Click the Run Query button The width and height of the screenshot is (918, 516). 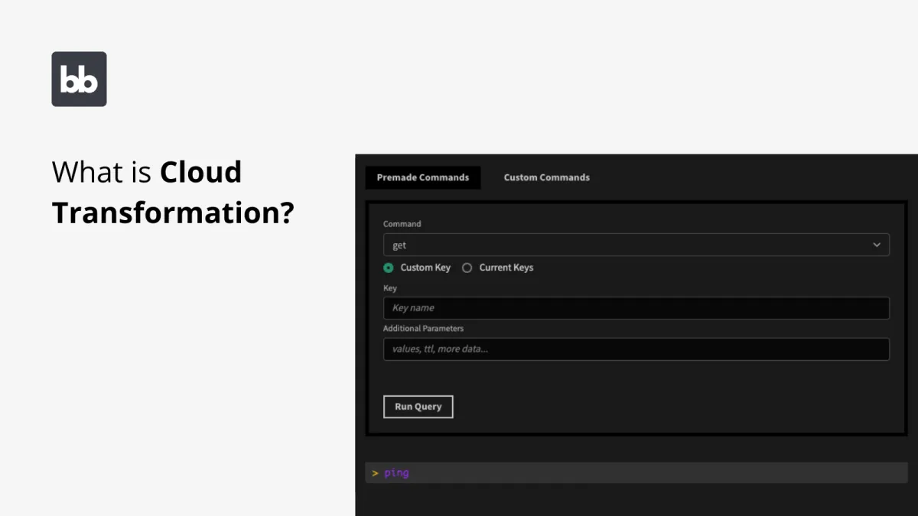click(418, 407)
